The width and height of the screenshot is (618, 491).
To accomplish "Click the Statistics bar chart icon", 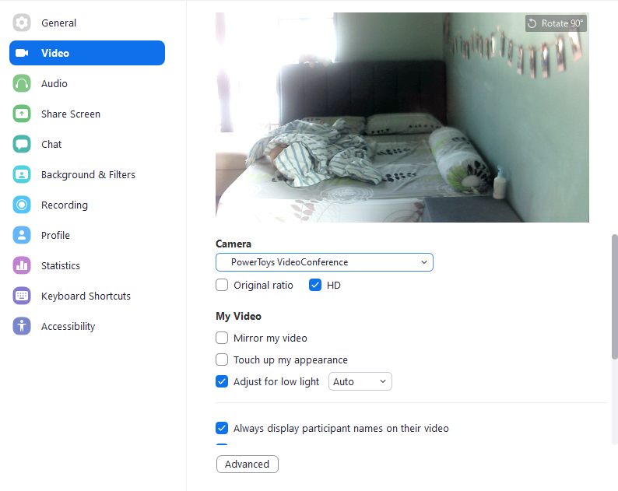I will 22,265.
